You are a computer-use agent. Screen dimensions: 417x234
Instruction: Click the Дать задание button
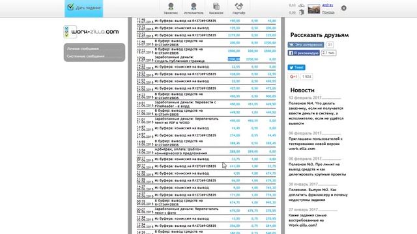coord(84,8)
